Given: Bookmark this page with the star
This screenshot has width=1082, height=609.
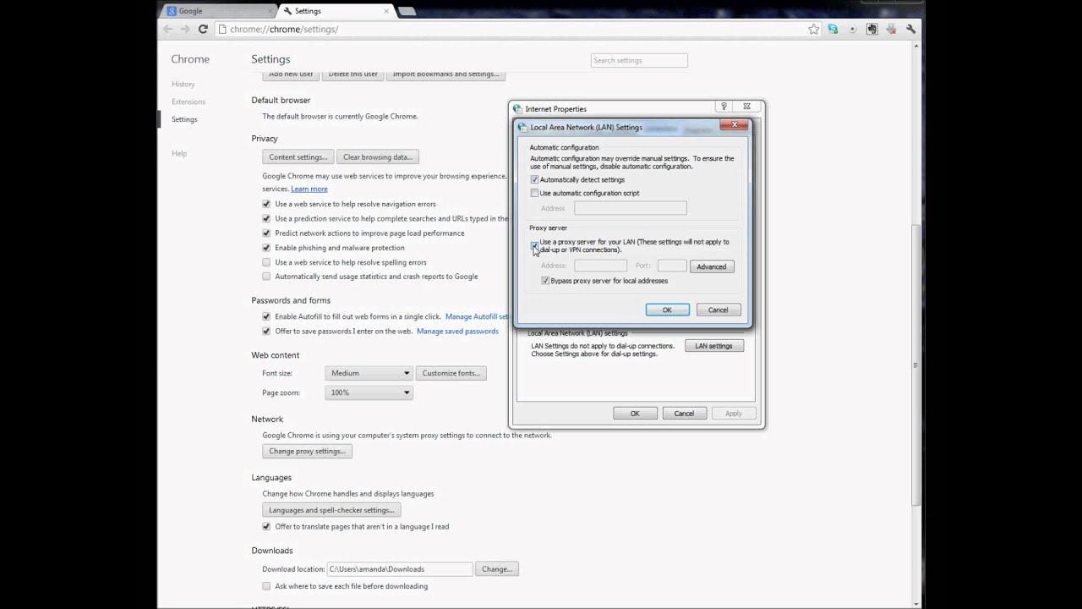Looking at the screenshot, I should tap(813, 29).
